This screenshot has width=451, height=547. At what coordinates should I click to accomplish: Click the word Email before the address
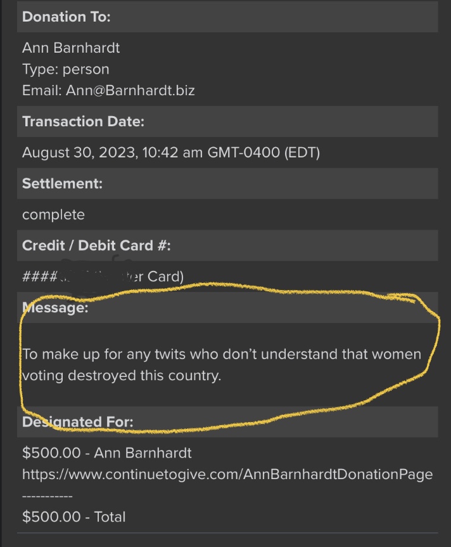(42, 90)
